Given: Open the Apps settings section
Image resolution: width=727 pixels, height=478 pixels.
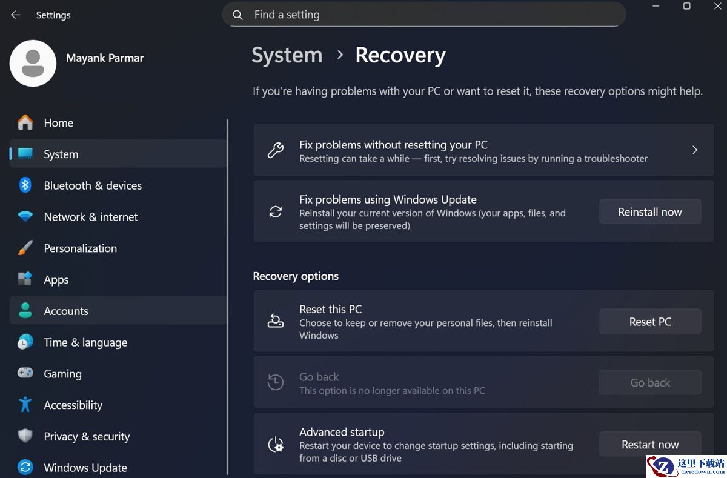Looking at the screenshot, I should [x=118, y=279].
